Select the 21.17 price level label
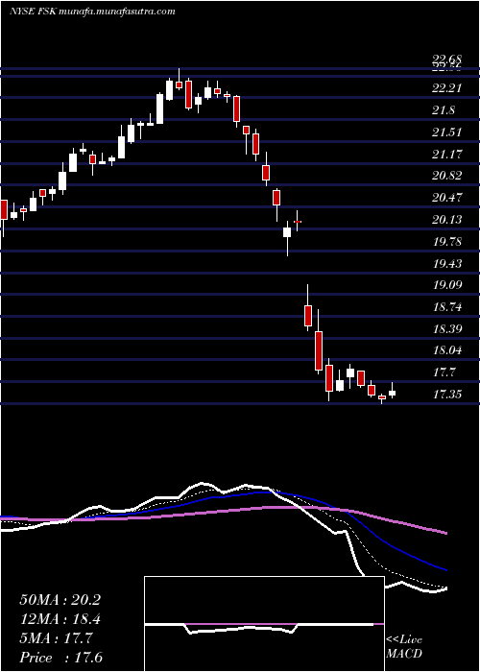The image size is (480, 672). [x=446, y=154]
